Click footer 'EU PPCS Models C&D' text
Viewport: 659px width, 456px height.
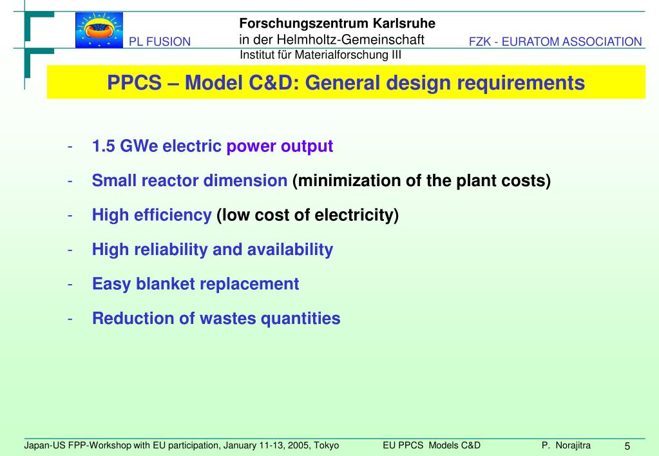click(432, 446)
